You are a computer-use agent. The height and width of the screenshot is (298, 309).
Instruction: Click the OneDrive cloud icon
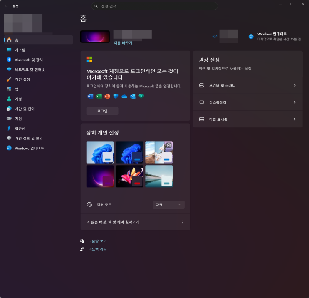click(124, 97)
